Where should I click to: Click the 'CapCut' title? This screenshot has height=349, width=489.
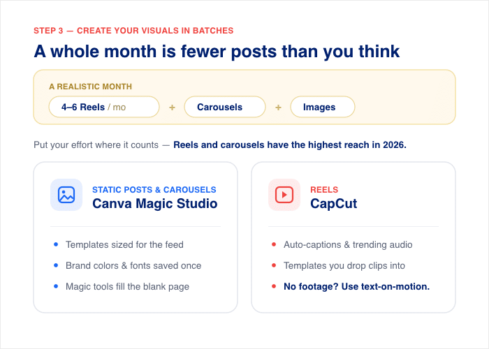[x=334, y=204]
